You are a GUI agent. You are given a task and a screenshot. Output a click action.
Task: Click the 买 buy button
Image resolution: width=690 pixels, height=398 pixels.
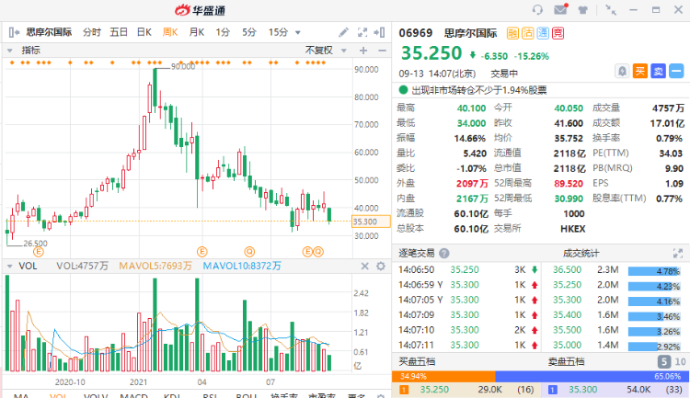(639, 71)
